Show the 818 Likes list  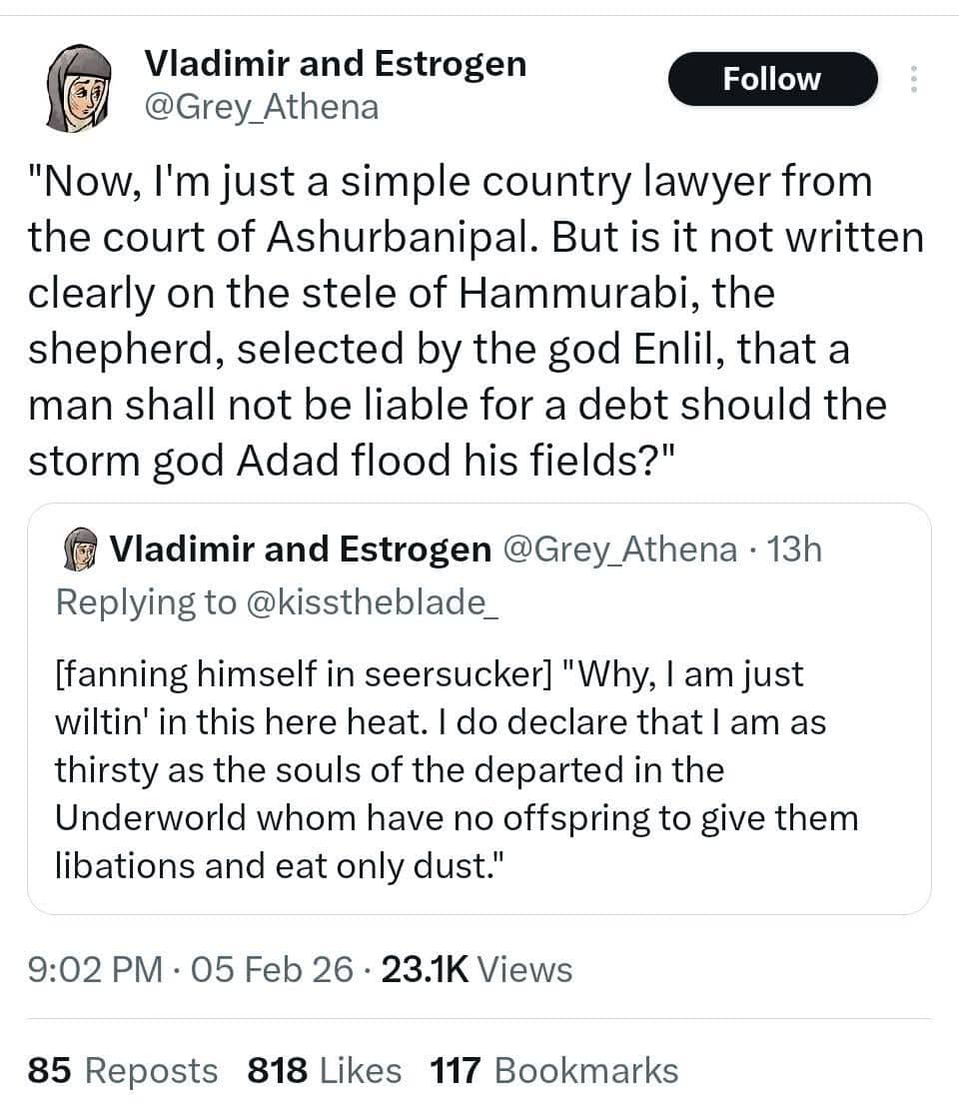pos(324,1071)
